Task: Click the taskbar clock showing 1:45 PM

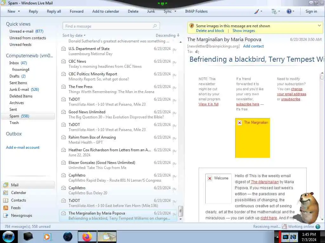Action: [309, 237]
